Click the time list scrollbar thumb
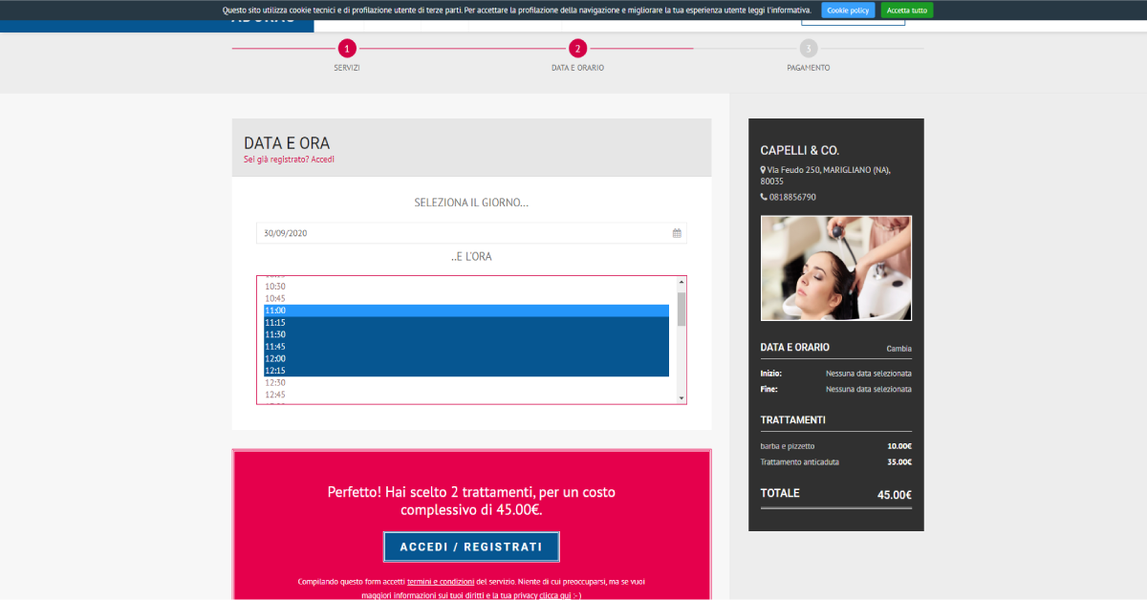1147x600 pixels. pyautogui.click(x=682, y=309)
